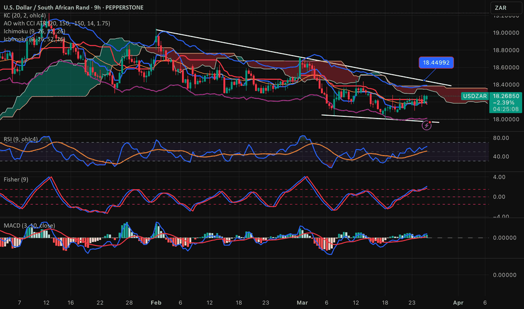Screen dimensions: 524x309
Task: Click the lightning event icon near 18.00
Action: [x=426, y=126]
